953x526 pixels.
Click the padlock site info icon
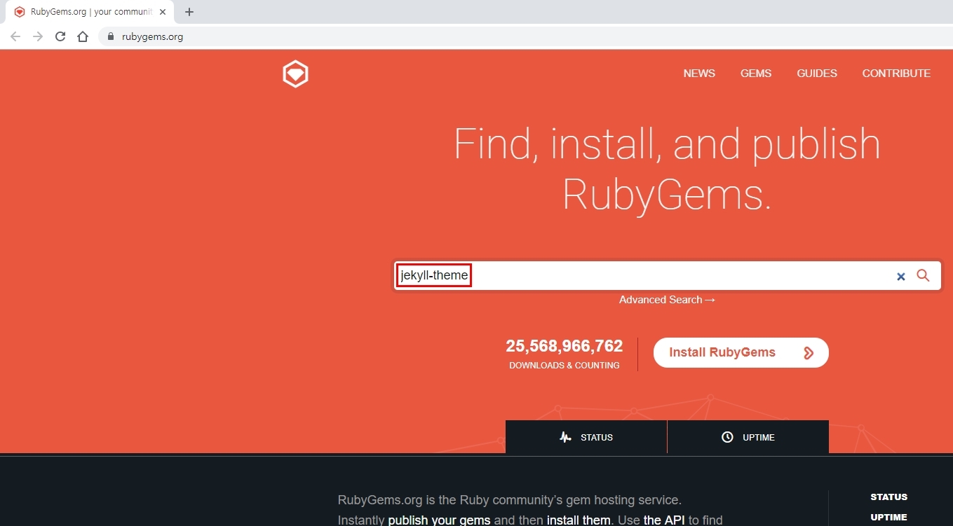tap(110, 36)
